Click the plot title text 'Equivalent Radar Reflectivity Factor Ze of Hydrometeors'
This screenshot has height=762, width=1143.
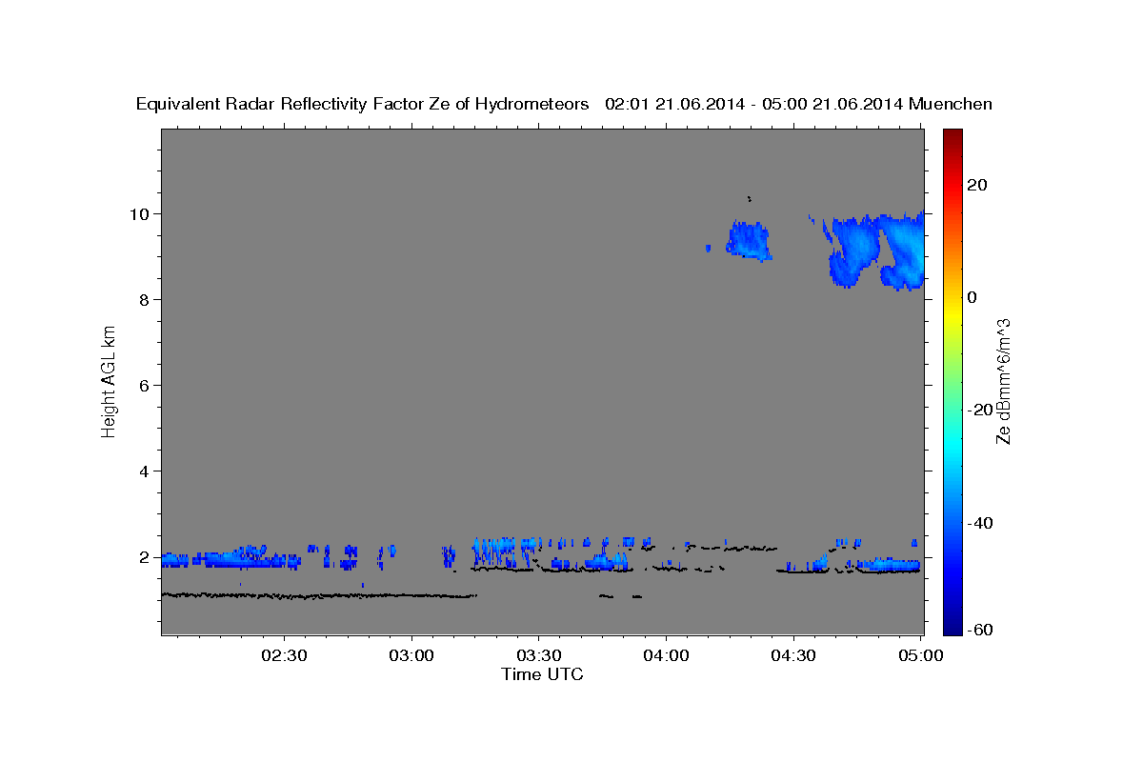tap(362, 104)
